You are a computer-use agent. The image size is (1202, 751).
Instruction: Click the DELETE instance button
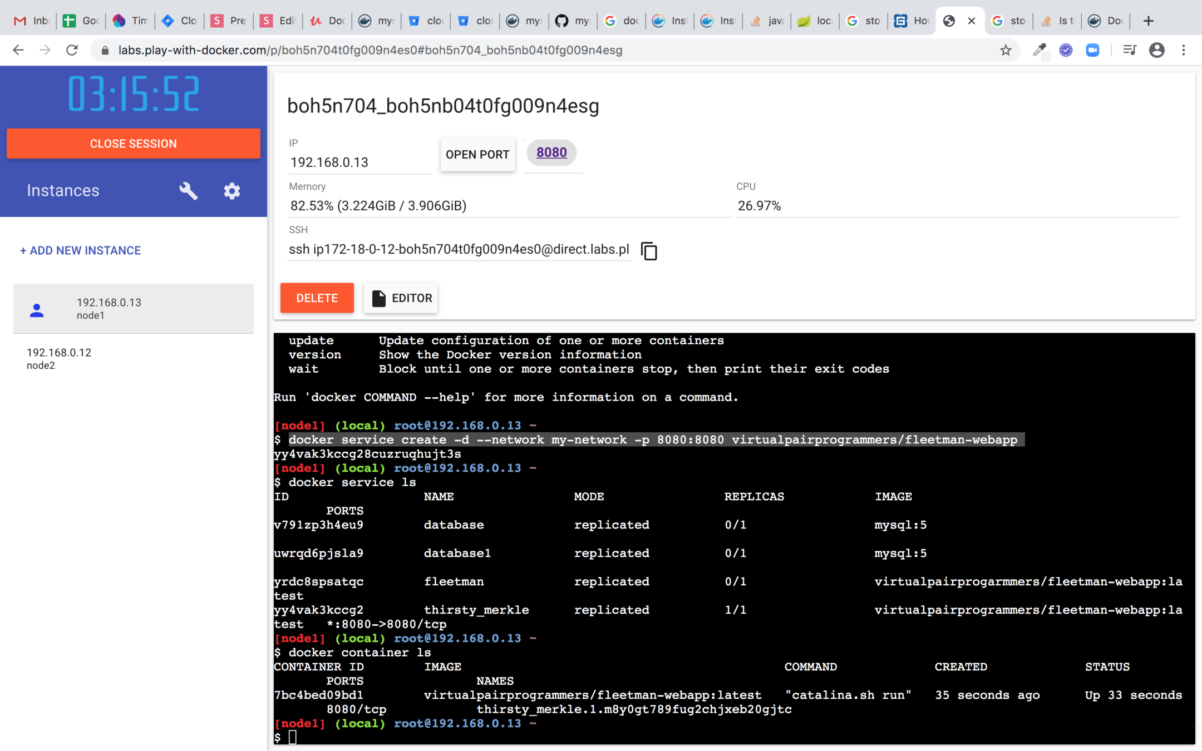[317, 298]
